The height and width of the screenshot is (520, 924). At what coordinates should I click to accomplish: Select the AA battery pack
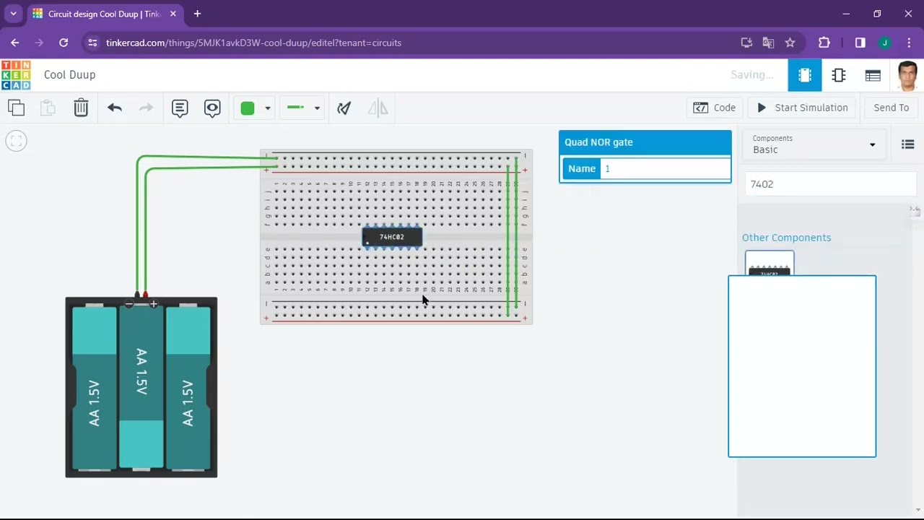(141, 387)
